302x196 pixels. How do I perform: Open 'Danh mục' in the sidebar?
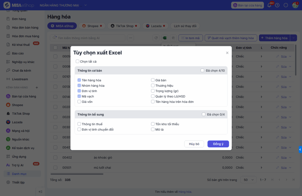coord(19,174)
